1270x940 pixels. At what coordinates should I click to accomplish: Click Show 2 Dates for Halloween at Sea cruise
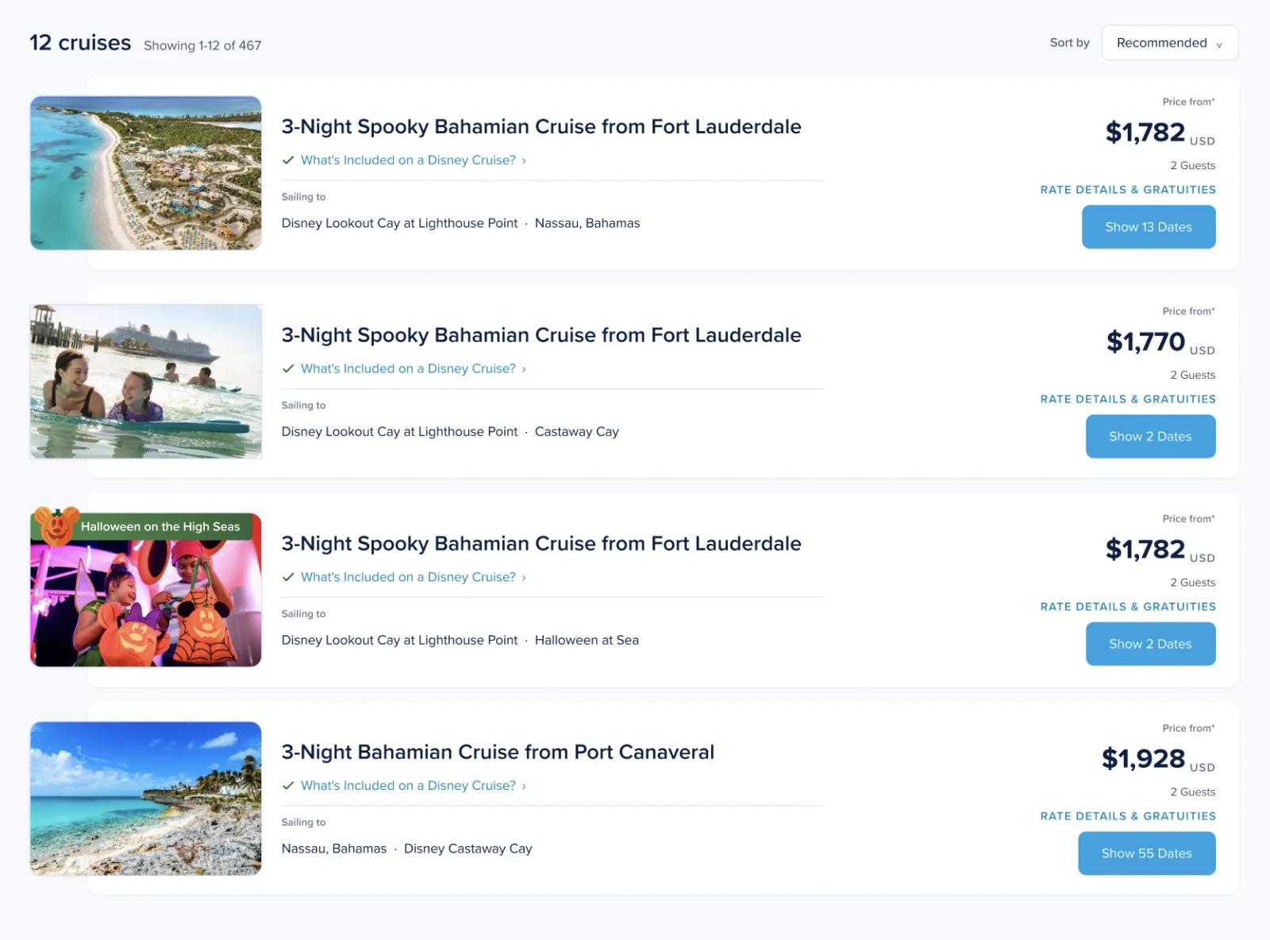click(1150, 644)
